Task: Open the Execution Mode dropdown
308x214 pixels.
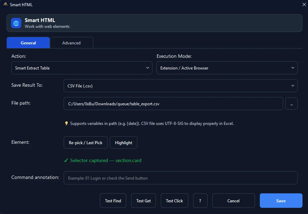Action: click(x=227, y=68)
